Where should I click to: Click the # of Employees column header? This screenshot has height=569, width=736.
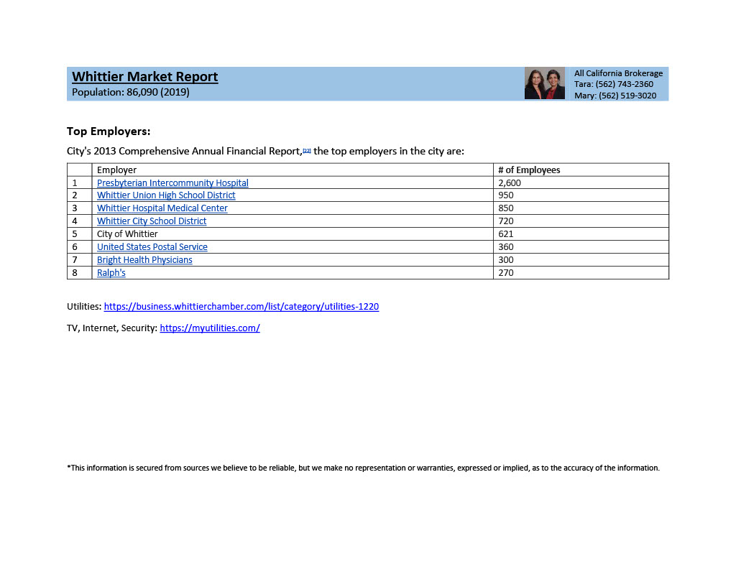pos(581,170)
